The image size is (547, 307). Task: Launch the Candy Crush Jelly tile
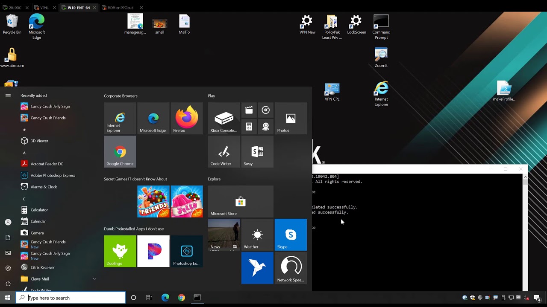pos(187,201)
